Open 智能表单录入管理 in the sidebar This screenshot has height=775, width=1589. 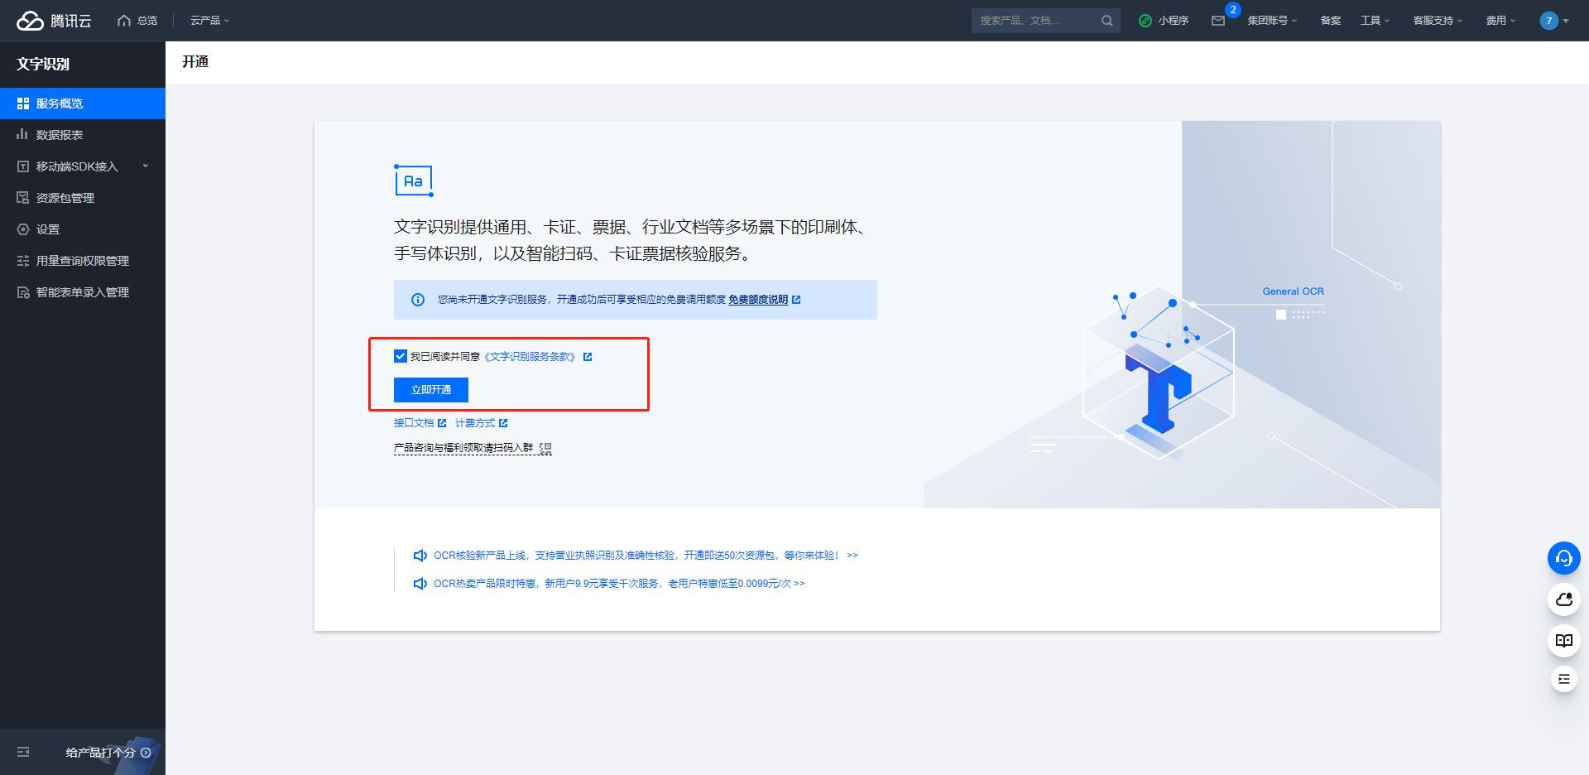coord(83,292)
